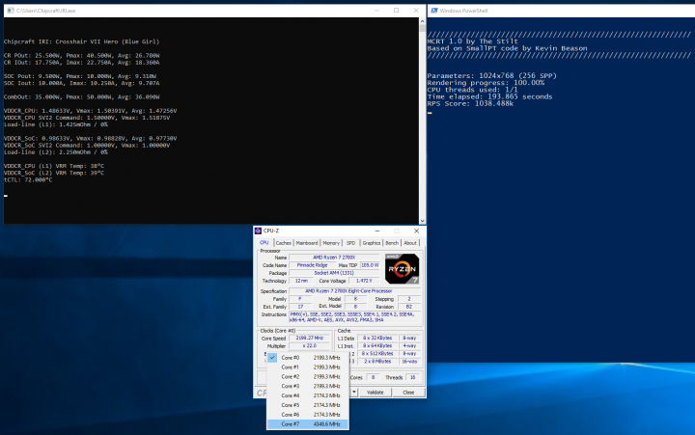
Task: Click the 'Chipcraft IRI: Crosshair VII Hero' line
Action: pyautogui.click(x=81, y=41)
